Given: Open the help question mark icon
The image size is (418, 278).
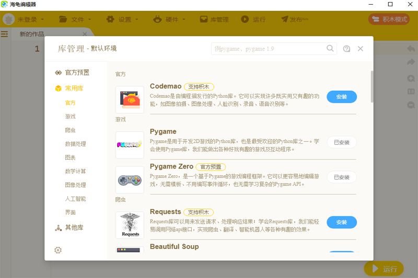Looking at the screenshot, I should pyautogui.click(x=347, y=49).
